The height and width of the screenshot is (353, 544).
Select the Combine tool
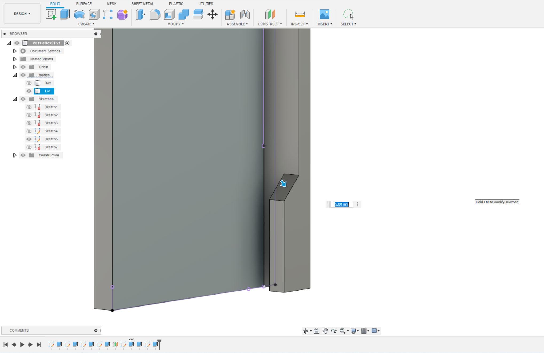(x=184, y=14)
